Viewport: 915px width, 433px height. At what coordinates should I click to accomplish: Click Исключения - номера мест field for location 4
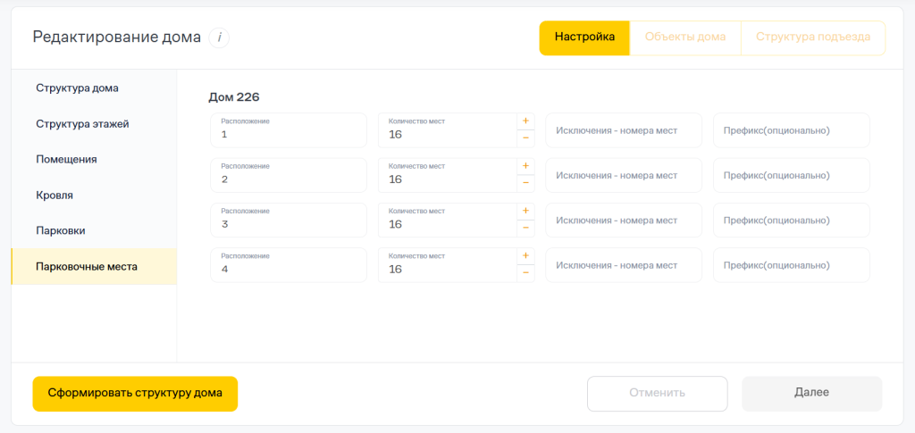click(x=624, y=264)
